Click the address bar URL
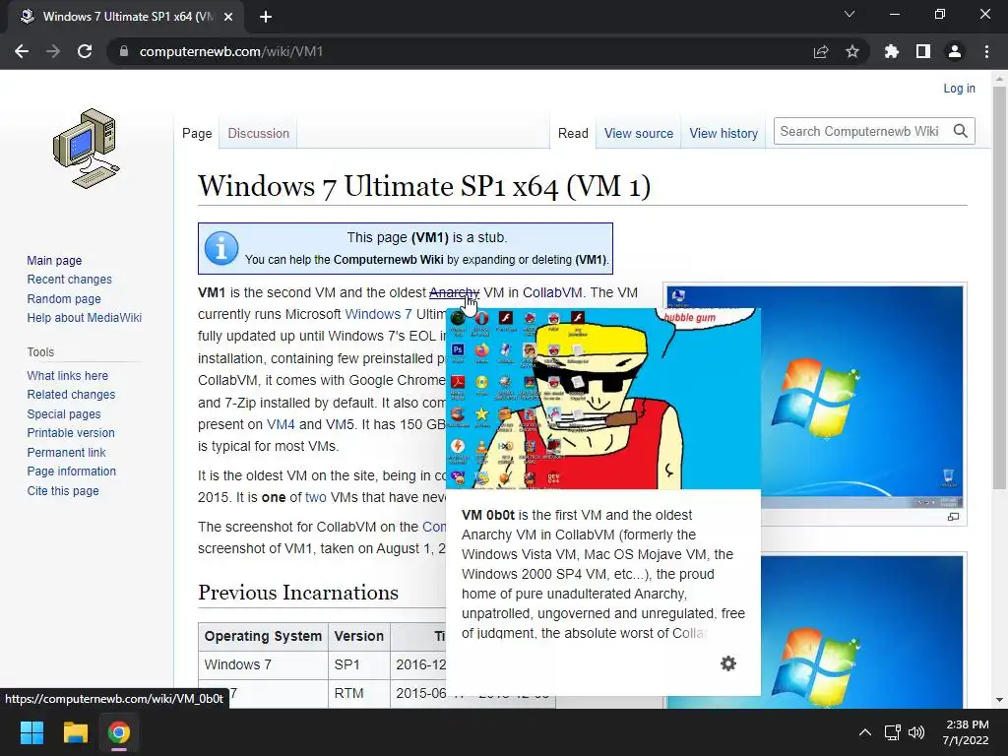 230,51
